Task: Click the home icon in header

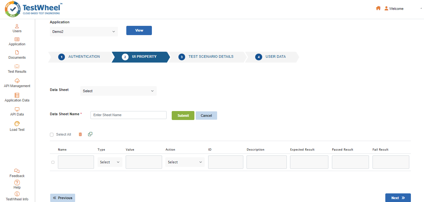Action: click(378, 9)
